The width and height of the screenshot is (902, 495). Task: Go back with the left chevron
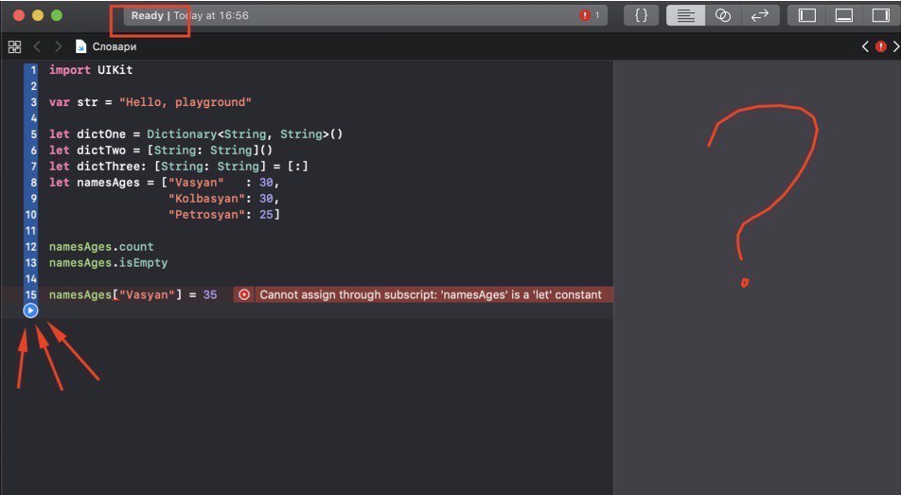pos(37,46)
